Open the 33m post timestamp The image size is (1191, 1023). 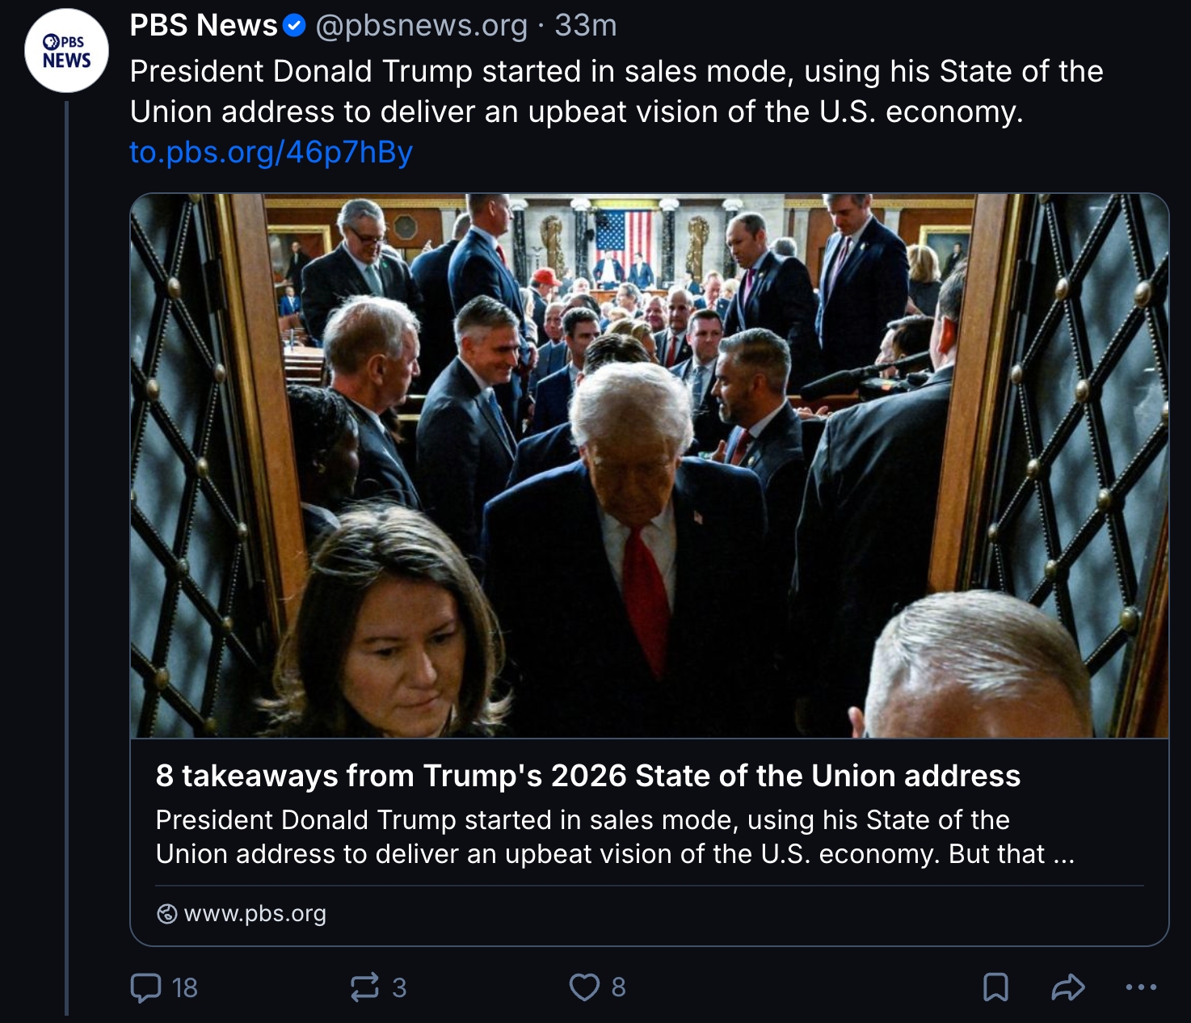(x=586, y=26)
